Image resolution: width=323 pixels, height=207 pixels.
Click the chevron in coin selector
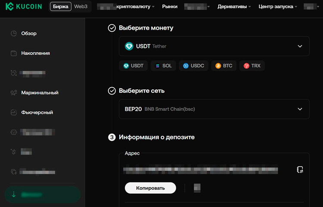click(x=300, y=46)
